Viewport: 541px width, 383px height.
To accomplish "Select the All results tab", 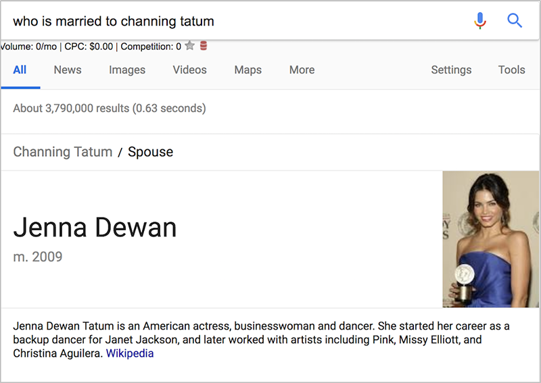I will 20,70.
